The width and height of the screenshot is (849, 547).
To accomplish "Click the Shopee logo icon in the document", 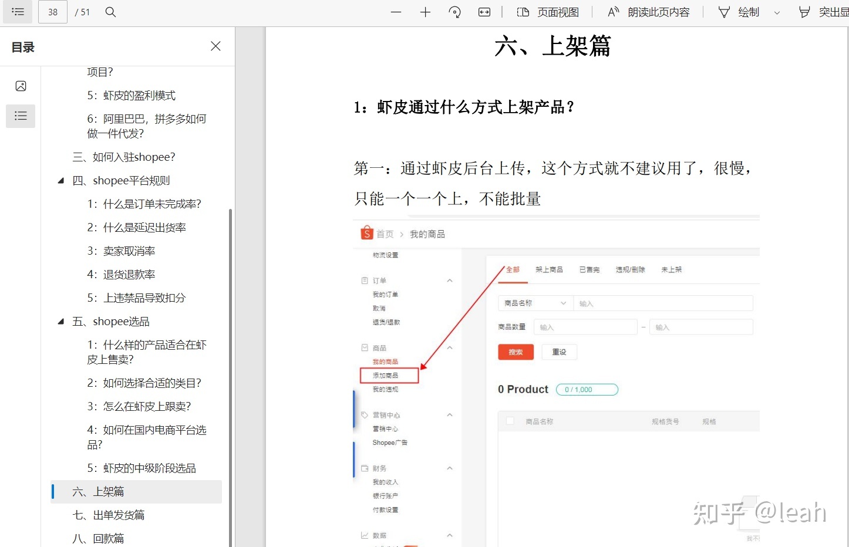I will (x=367, y=233).
